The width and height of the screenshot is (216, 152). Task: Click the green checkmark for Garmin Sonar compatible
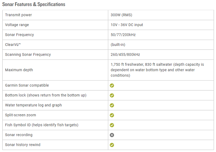pyautogui.click(x=112, y=86)
